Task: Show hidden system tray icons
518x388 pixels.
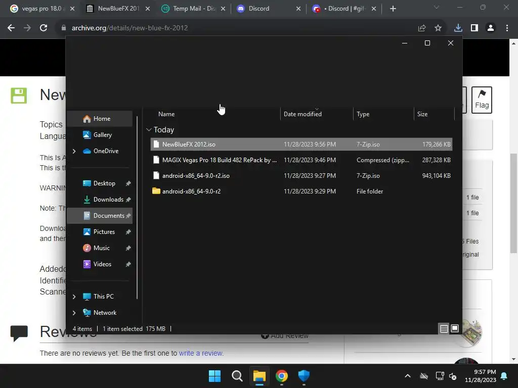Action: (x=408, y=376)
